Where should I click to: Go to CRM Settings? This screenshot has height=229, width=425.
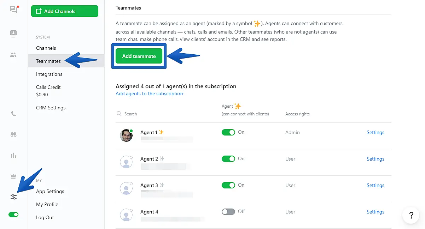51,108
